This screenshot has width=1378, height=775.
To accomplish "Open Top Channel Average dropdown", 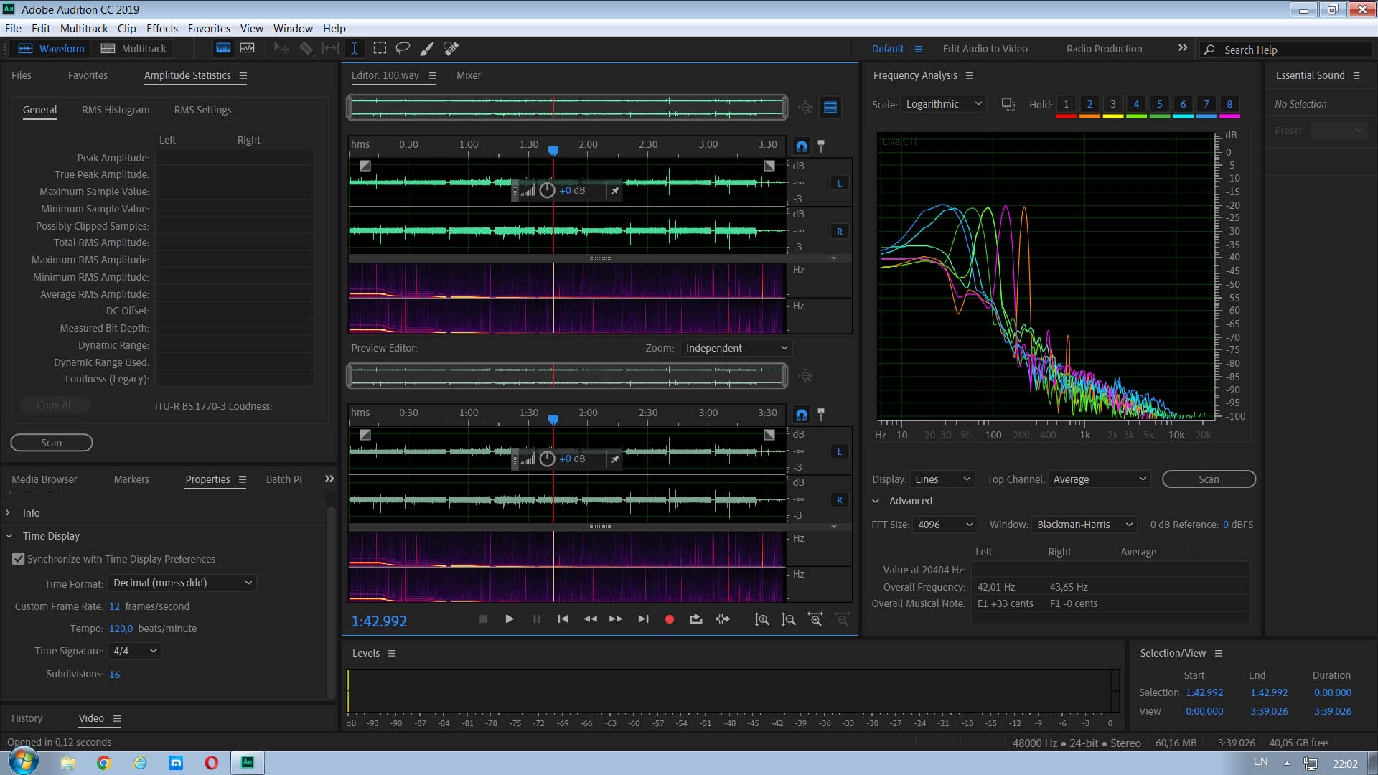I will pos(1099,479).
